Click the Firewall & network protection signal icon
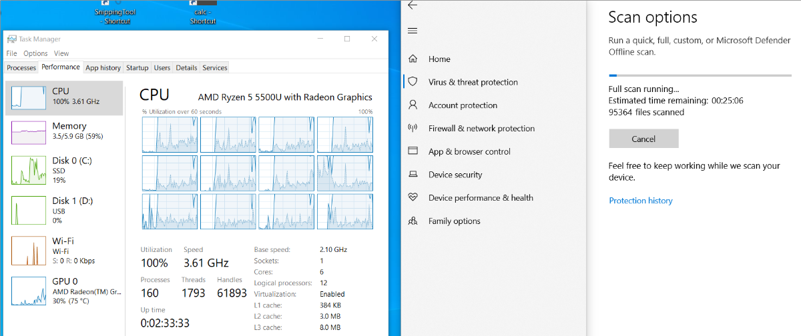The width and height of the screenshot is (801, 336). click(x=413, y=128)
